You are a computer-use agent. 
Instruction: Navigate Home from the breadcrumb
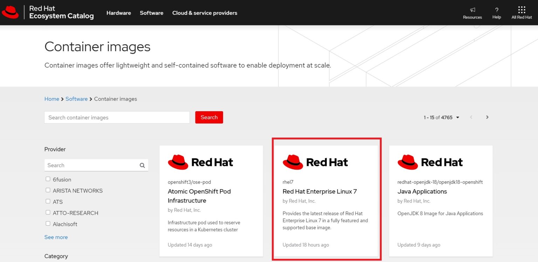click(x=51, y=99)
